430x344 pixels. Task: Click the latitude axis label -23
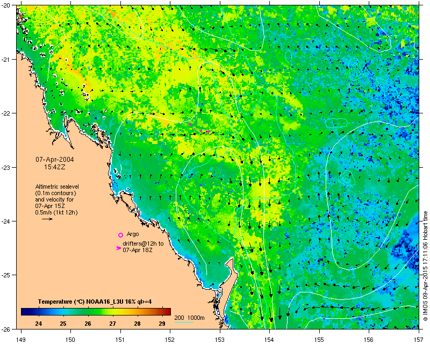pyautogui.click(x=6, y=167)
